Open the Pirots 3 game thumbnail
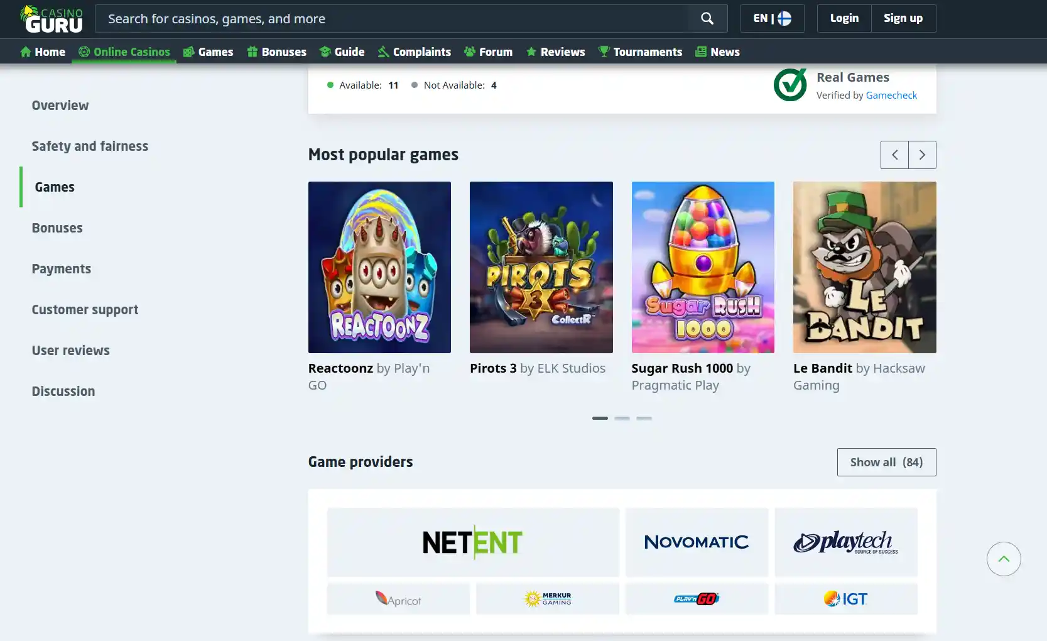The height and width of the screenshot is (641, 1047). click(x=541, y=267)
